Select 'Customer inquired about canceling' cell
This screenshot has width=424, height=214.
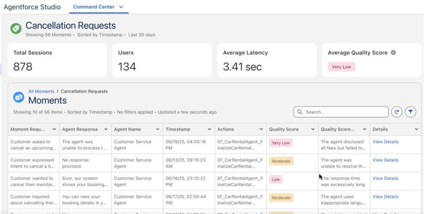tap(34, 199)
